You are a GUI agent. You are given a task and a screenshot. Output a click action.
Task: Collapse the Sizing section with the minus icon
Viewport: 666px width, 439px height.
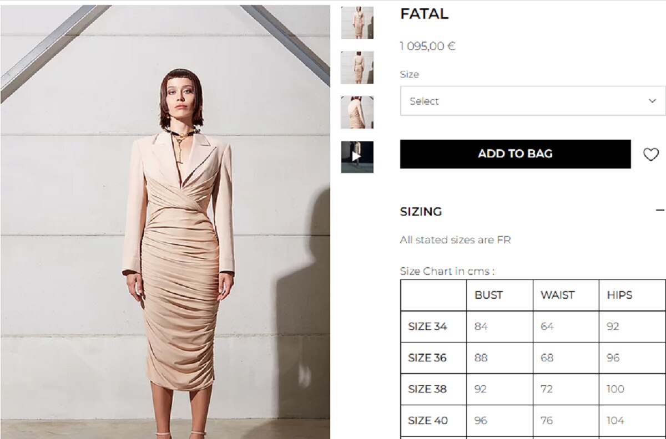659,211
